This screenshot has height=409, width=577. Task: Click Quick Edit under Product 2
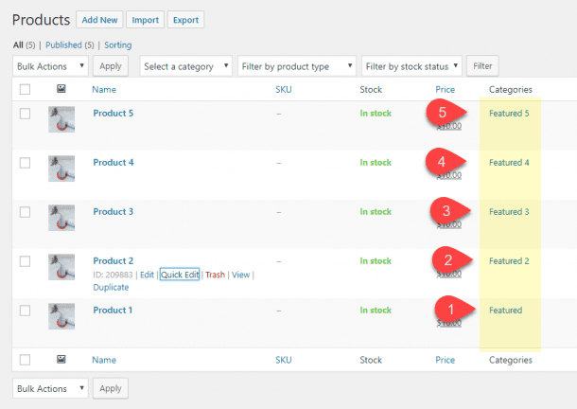tap(179, 275)
